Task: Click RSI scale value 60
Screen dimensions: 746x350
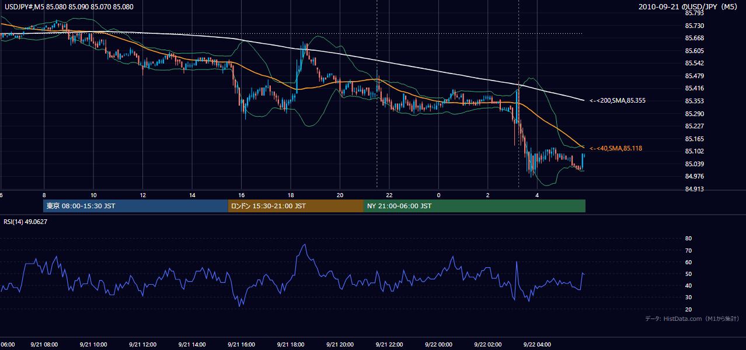Action: point(688,262)
